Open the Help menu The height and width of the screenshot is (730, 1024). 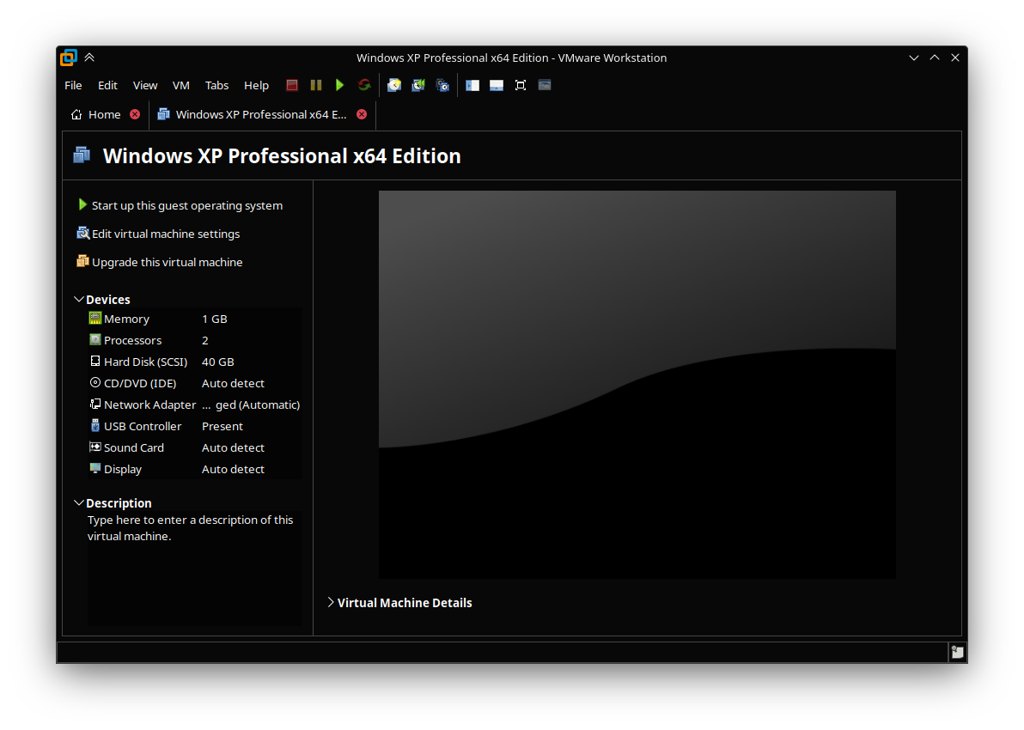point(256,86)
